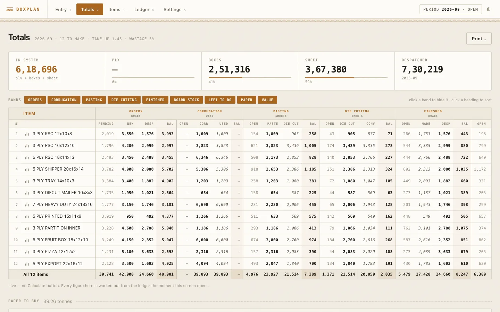Sort by the ITEM heading
Screen dimensions: 500x312
[x=29, y=114]
